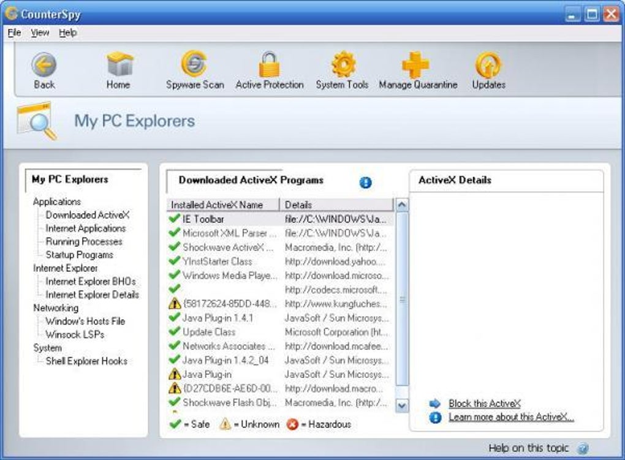Start a Spyware Scan from the toolbar

(194, 64)
